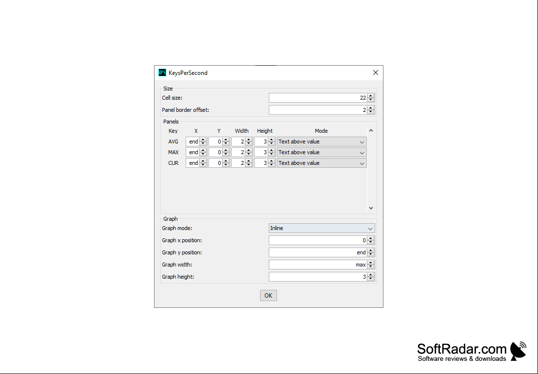Increase the AVG panel Y position
538x374 pixels.
tap(226, 140)
